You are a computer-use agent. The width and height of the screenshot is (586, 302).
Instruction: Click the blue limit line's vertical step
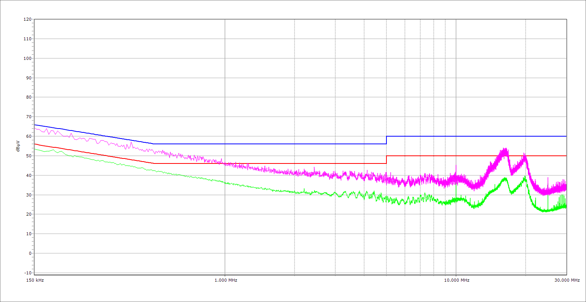pyautogui.click(x=386, y=140)
